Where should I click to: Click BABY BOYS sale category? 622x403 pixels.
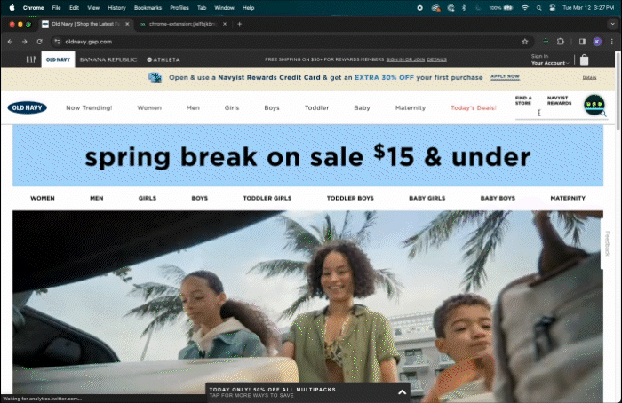coord(498,198)
